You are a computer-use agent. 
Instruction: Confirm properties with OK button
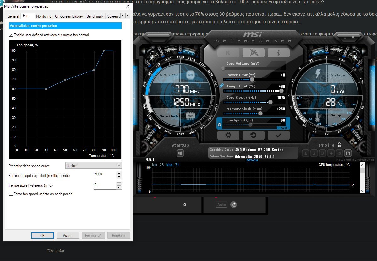[42, 235]
